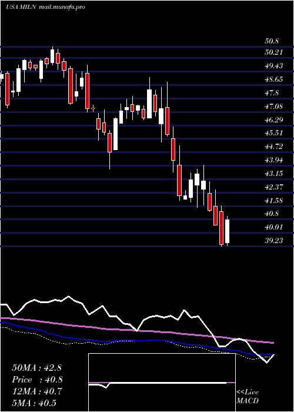Image resolution: width=294 pixels, height=412 pixels.
Task: Select the 50.21 price axis label
Action: 274,52
